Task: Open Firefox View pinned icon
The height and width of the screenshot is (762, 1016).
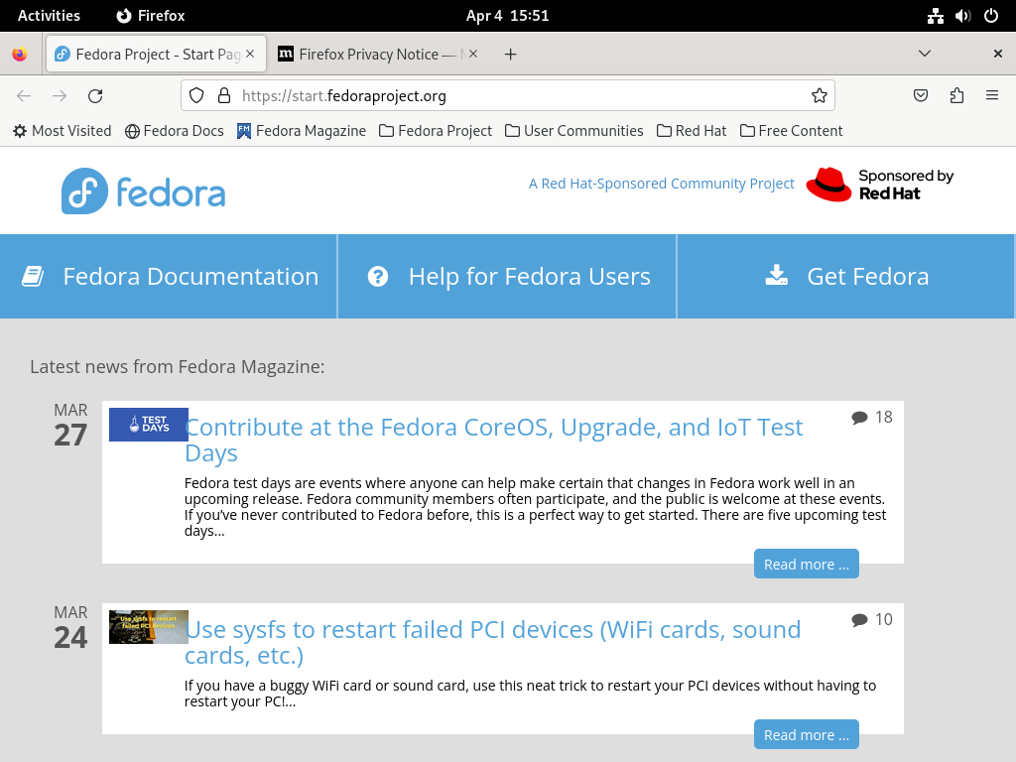Action: (20, 55)
